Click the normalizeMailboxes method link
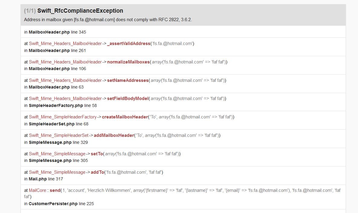 click(x=128, y=62)
